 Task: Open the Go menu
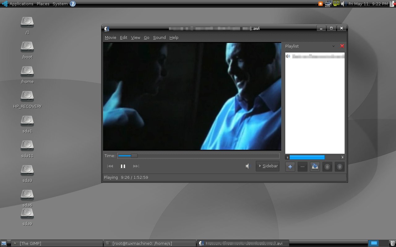click(147, 37)
